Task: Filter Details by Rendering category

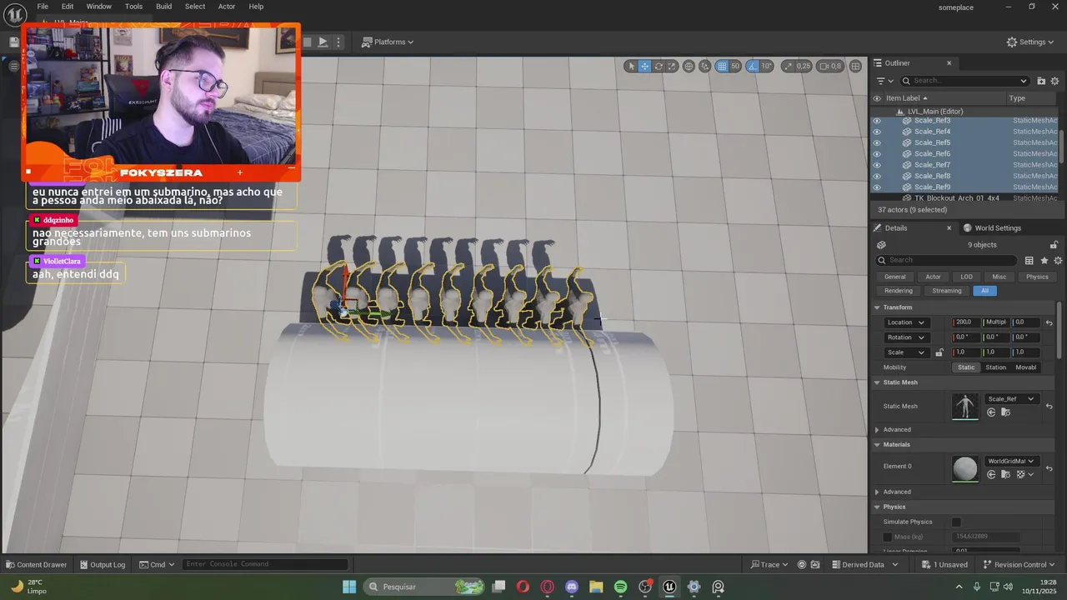Action: [x=898, y=291]
